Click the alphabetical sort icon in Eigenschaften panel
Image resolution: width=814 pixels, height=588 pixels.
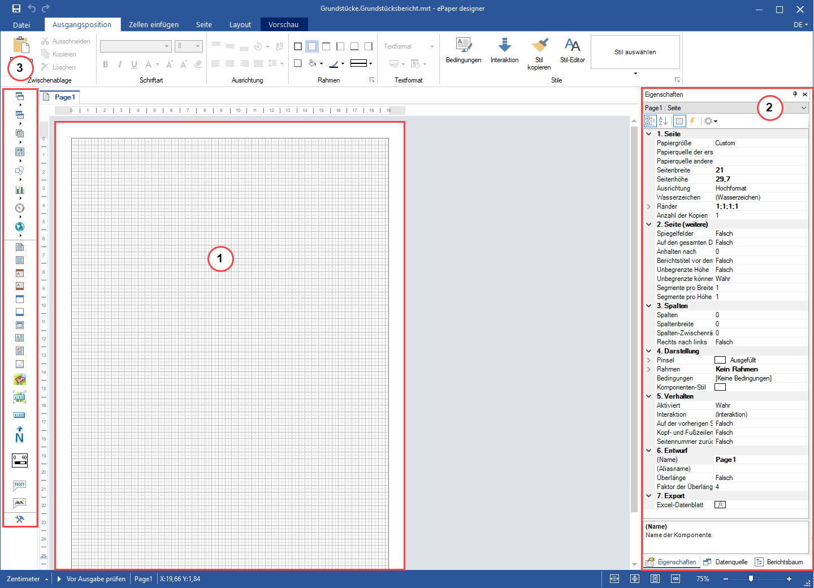click(662, 120)
